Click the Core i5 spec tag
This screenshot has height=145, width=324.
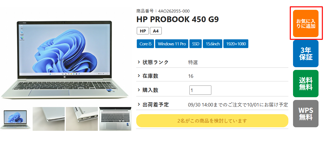145,44
